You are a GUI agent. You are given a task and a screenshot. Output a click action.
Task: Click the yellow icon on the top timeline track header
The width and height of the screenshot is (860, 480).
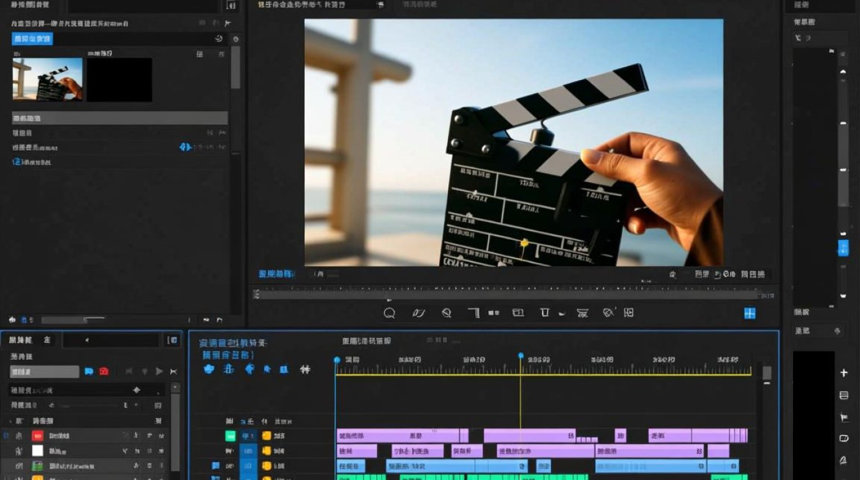[x=266, y=436]
